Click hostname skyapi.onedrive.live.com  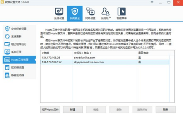(89, 62)
